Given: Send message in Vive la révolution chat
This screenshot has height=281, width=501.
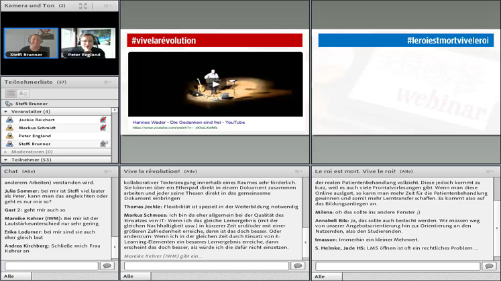Looking at the screenshot, I should tap(298, 266).
